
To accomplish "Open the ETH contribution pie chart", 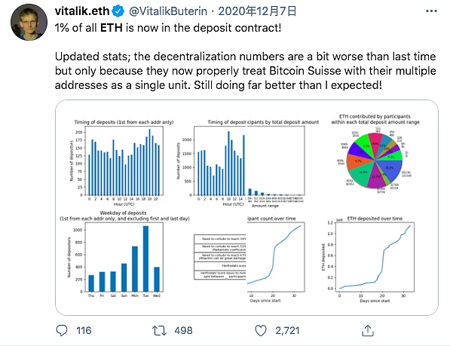I will coord(375,154).
